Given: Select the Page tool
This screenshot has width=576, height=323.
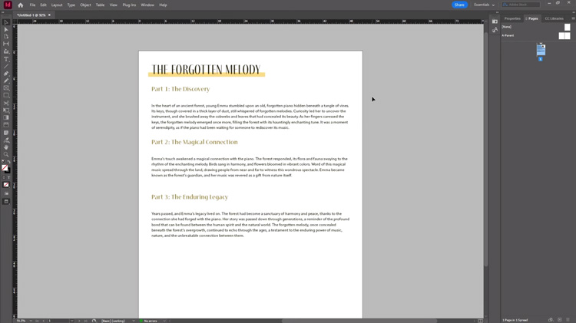Looking at the screenshot, I should tap(6, 36).
